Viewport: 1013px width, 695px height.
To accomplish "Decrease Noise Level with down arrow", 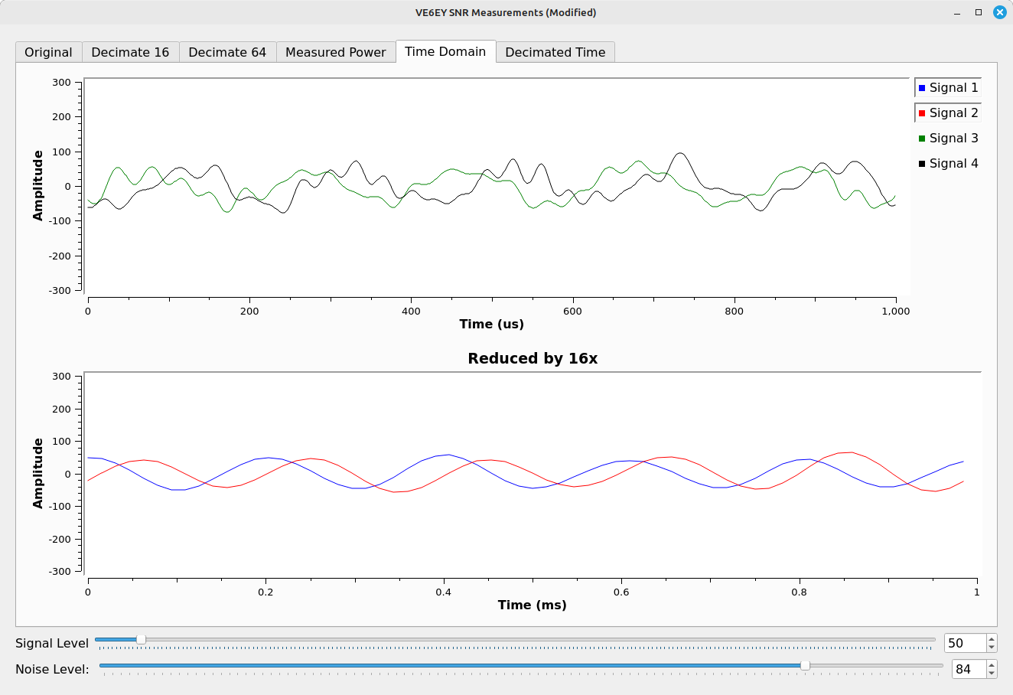I will 992,674.
